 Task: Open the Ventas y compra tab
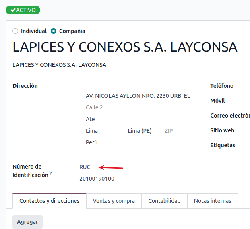point(114,201)
